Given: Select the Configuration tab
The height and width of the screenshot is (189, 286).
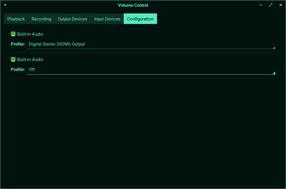Looking at the screenshot, I should [140, 19].
